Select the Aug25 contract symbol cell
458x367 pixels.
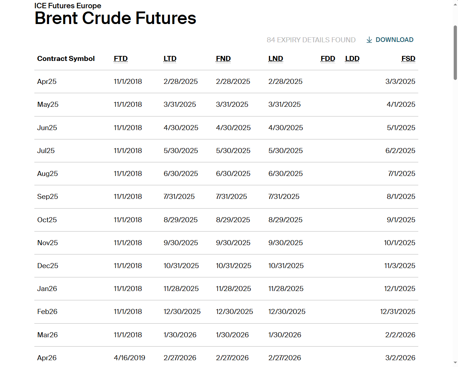pos(48,173)
